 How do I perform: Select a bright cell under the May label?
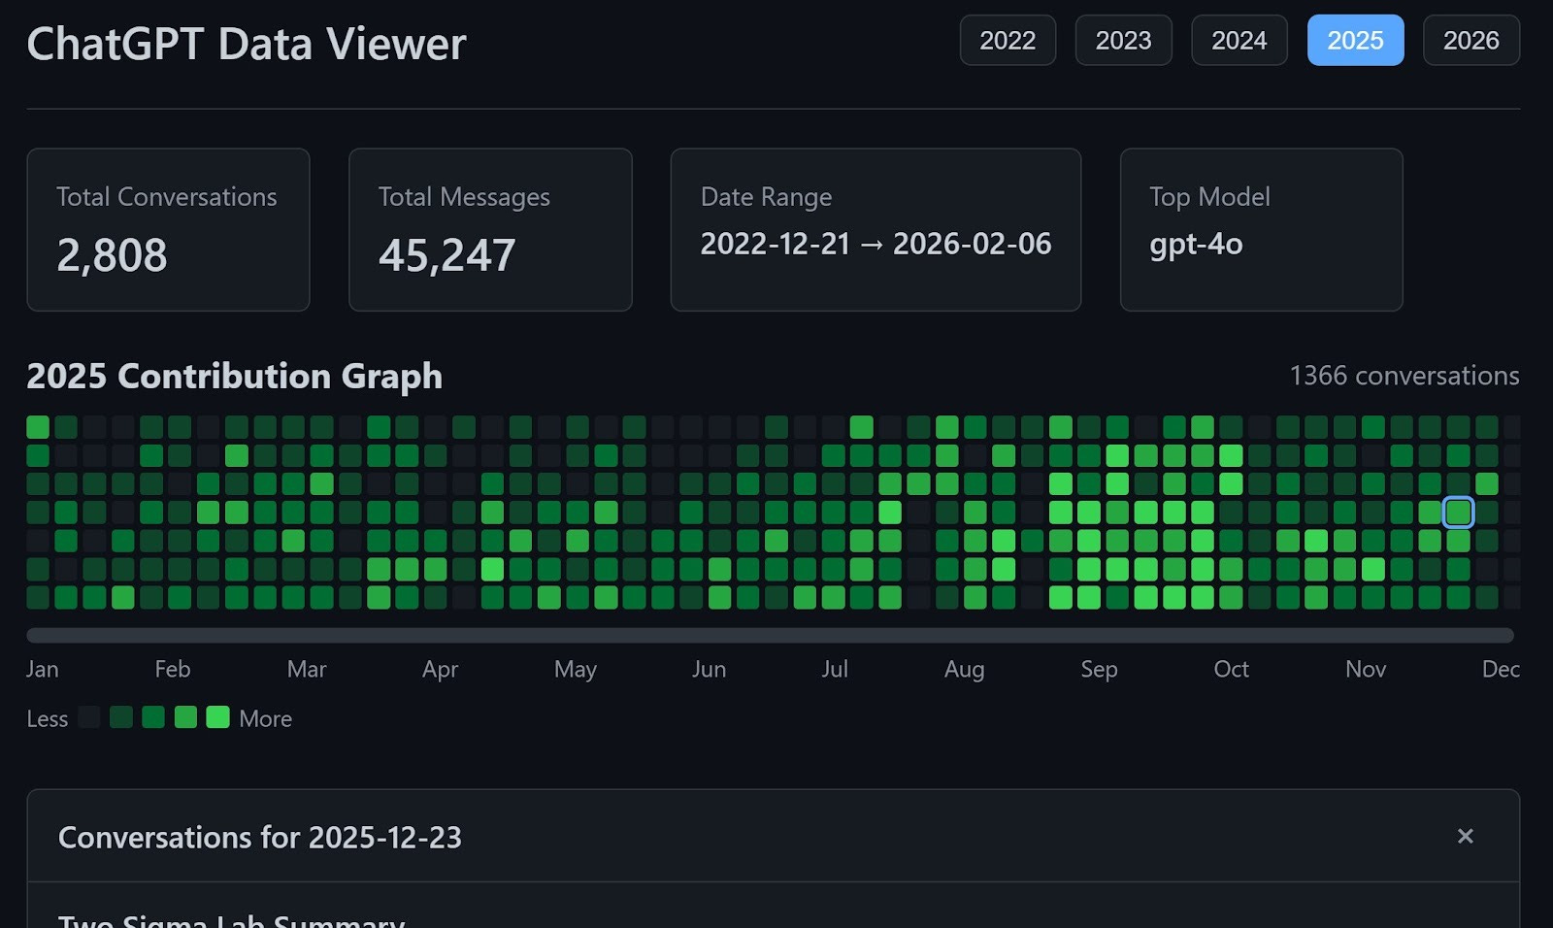[x=576, y=542]
